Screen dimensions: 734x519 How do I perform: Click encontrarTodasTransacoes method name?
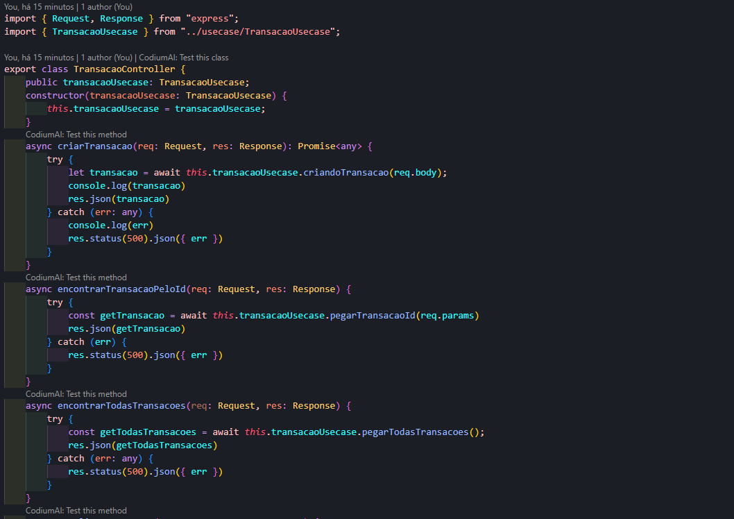[121, 406]
